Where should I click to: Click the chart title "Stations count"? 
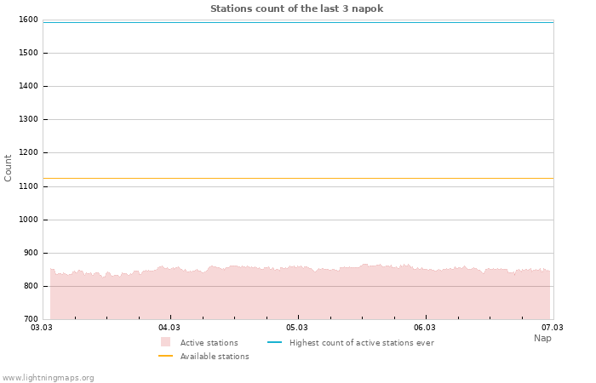(296, 9)
